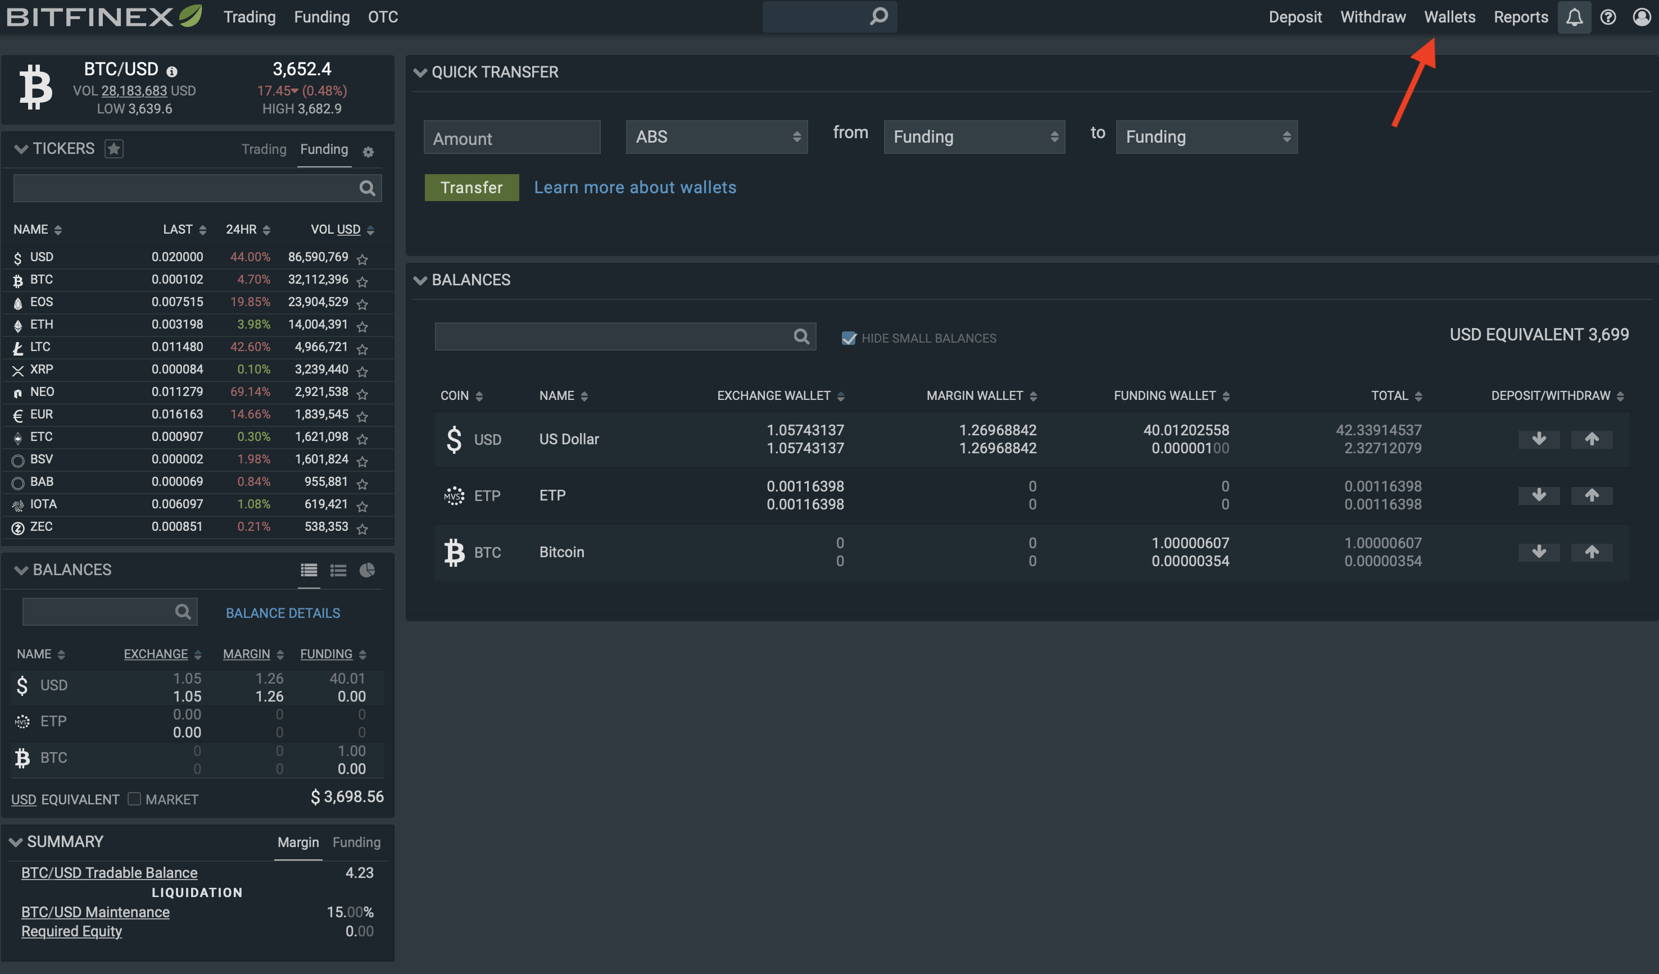Open the 'from' wallet dropdown
The image size is (1659, 974).
(x=974, y=137)
